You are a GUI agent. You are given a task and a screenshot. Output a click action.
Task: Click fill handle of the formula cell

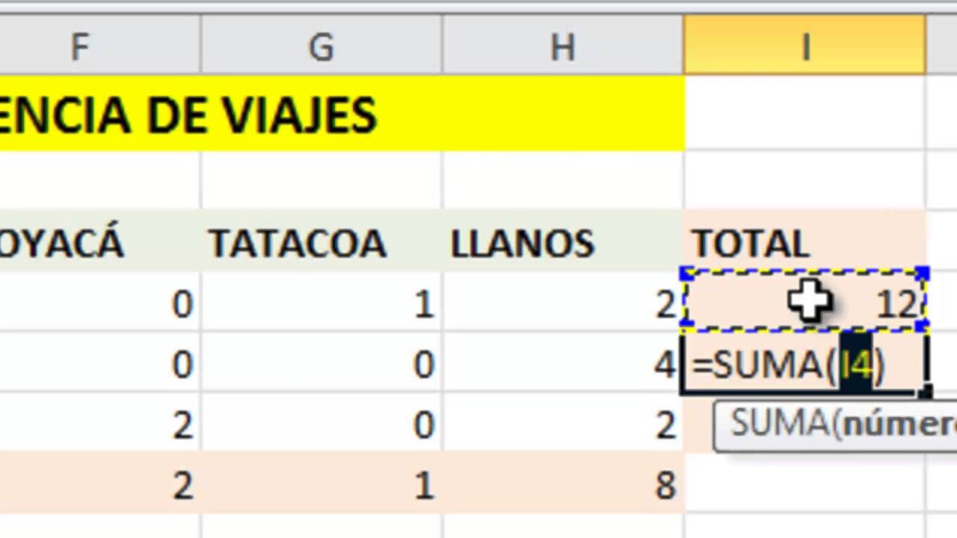(x=926, y=392)
